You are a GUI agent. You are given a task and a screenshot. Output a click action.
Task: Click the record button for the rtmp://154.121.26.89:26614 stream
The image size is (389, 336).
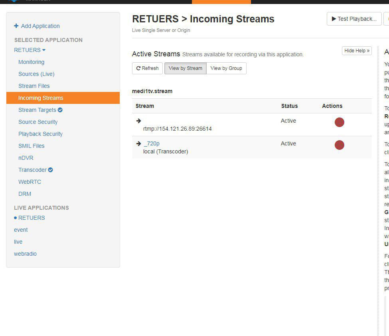point(339,122)
